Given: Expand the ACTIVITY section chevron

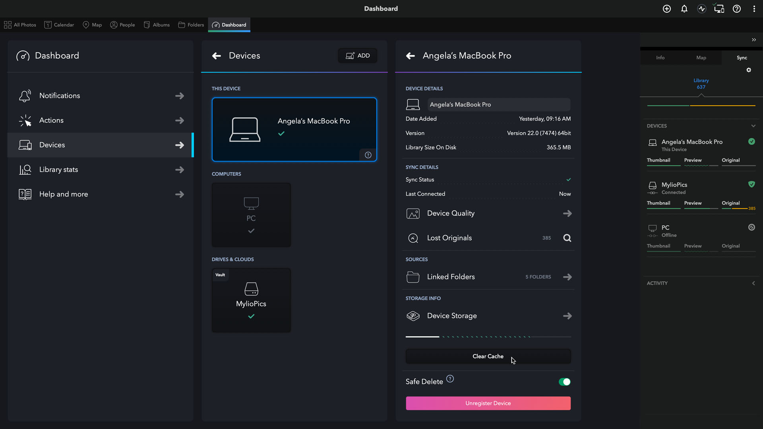Looking at the screenshot, I should pos(753,283).
